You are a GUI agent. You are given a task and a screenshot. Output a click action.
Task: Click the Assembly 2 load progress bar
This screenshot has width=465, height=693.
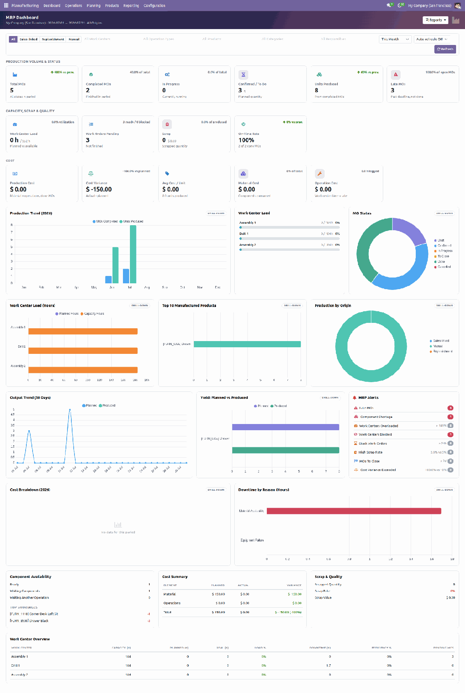point(289,250)
